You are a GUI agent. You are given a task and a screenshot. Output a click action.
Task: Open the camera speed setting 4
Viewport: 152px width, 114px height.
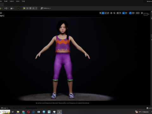pyautogui.click(x=138, y=13)
